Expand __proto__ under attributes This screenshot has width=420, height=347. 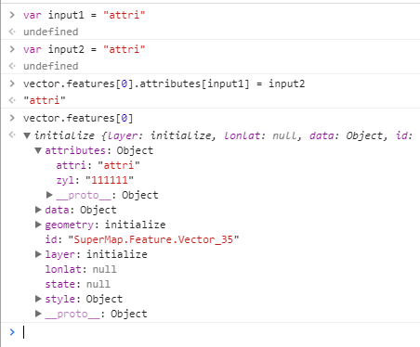pyautogui.click(x=49, y=195)
